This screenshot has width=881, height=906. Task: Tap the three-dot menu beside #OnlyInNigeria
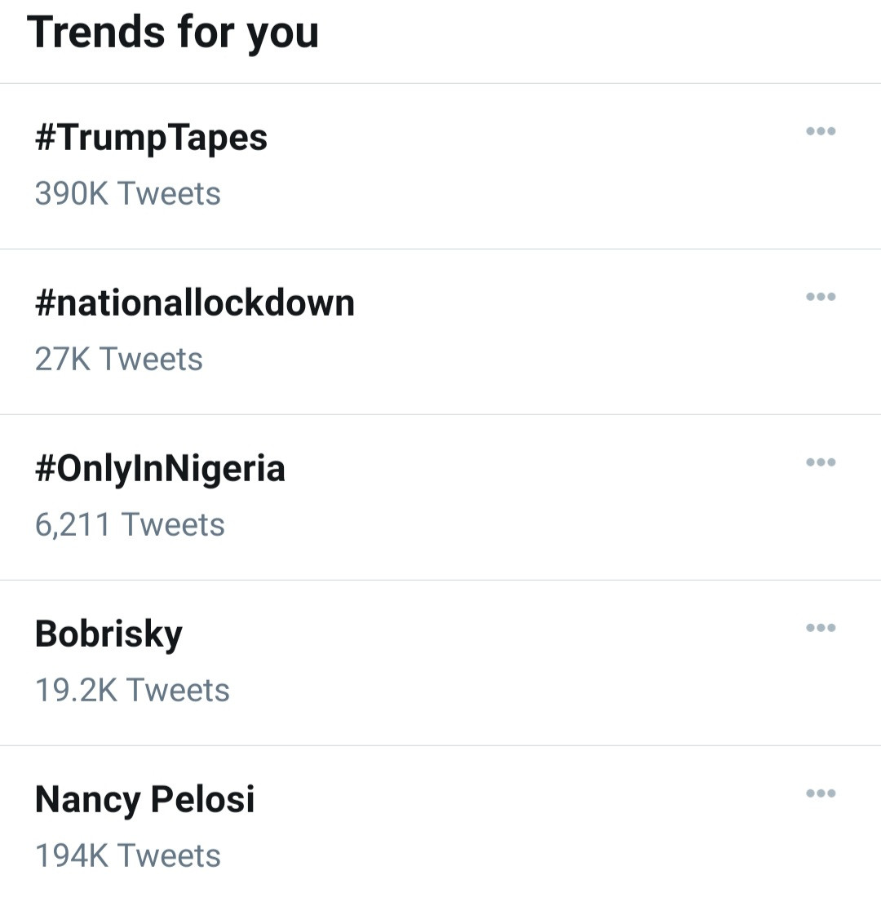[820, 462]
